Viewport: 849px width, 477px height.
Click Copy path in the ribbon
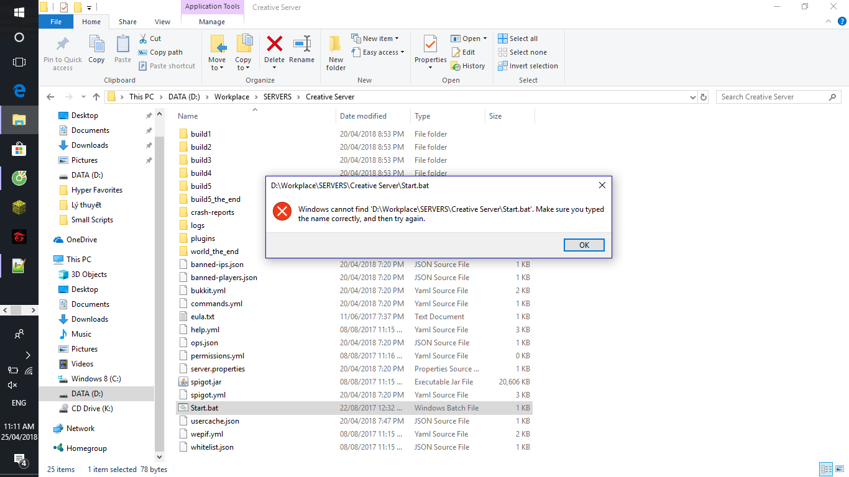pyautogui.click(x=160, y=52)
